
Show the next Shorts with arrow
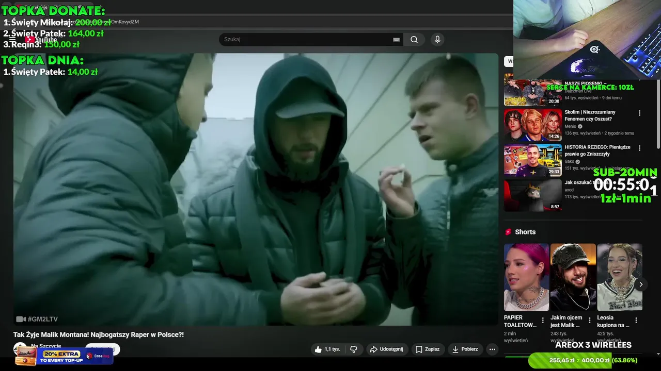coord(641,284)
